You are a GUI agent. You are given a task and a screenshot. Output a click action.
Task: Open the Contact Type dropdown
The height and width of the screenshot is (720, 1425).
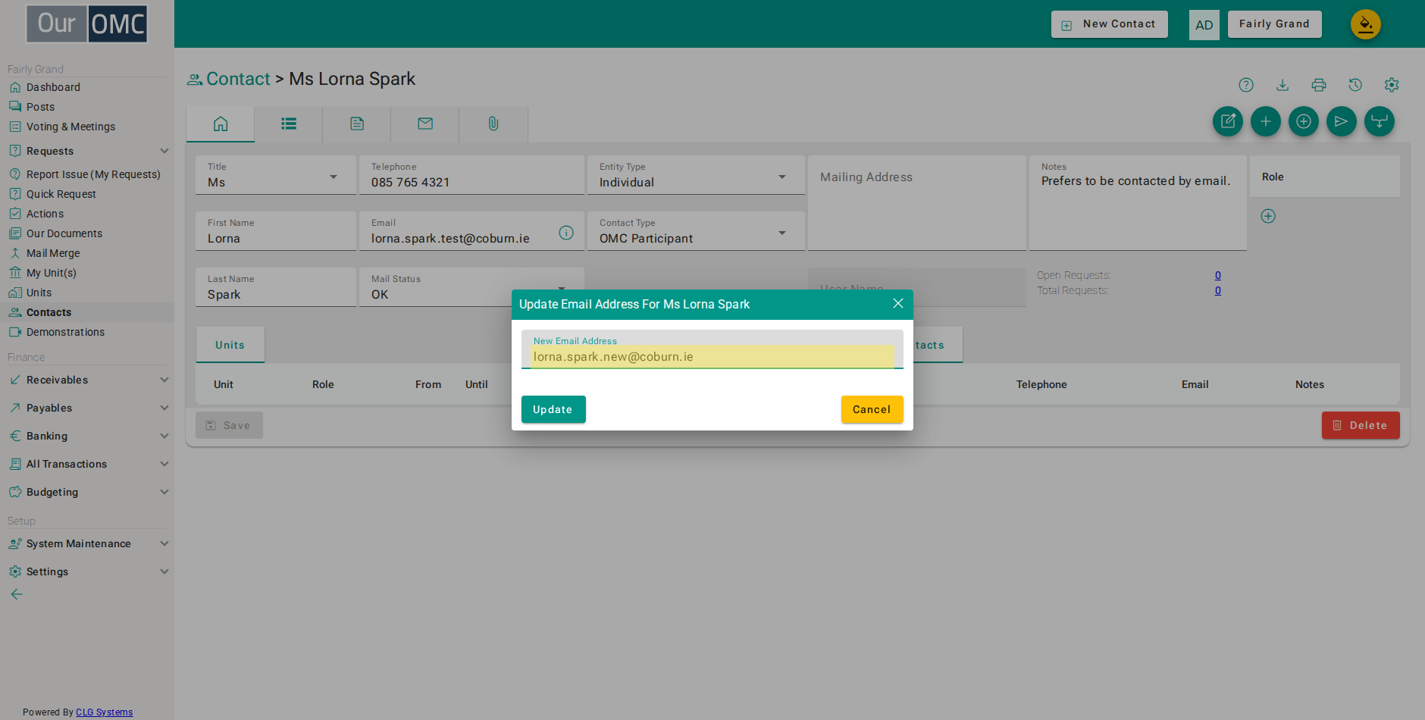(x=696, y=231)
